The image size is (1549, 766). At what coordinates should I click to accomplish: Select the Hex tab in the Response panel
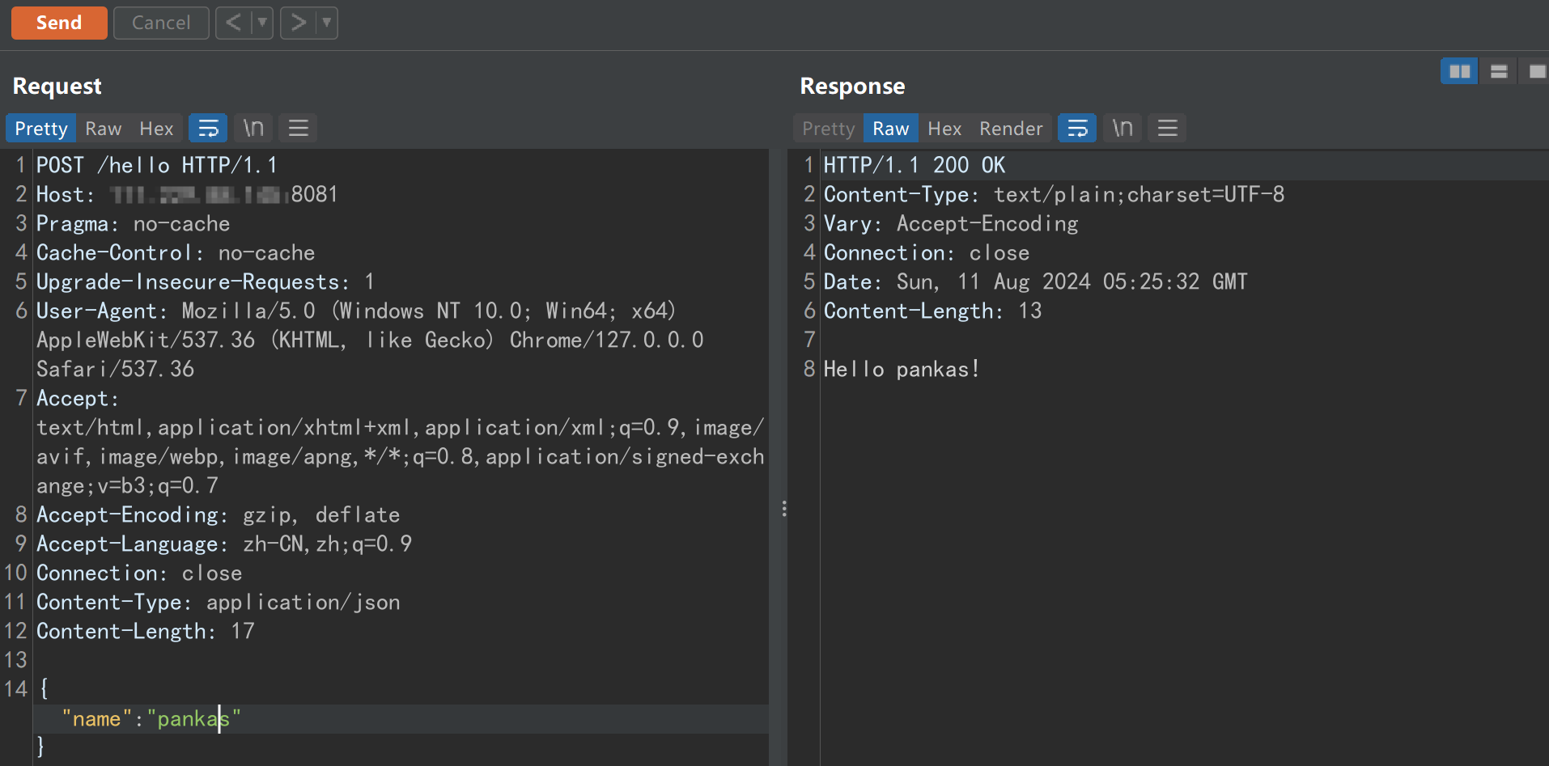pos(944,128)
